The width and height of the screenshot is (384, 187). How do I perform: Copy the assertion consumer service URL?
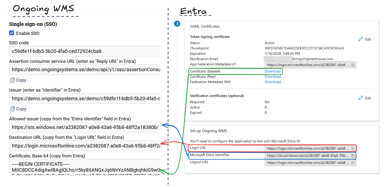tap(18, 80)
